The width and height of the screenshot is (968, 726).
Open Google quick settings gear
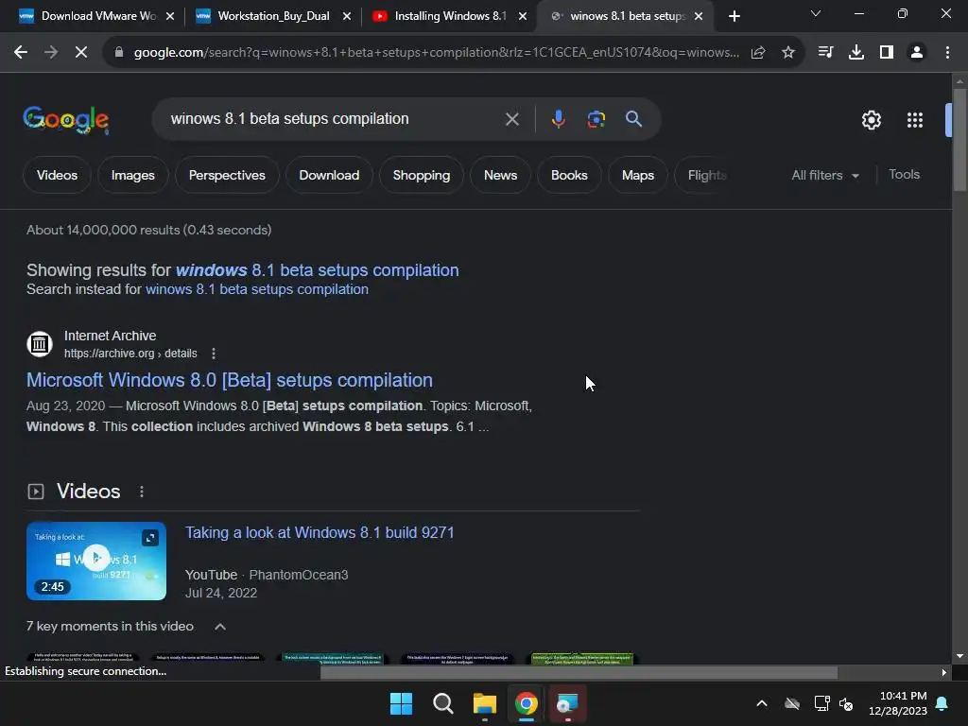click(871, 120)
